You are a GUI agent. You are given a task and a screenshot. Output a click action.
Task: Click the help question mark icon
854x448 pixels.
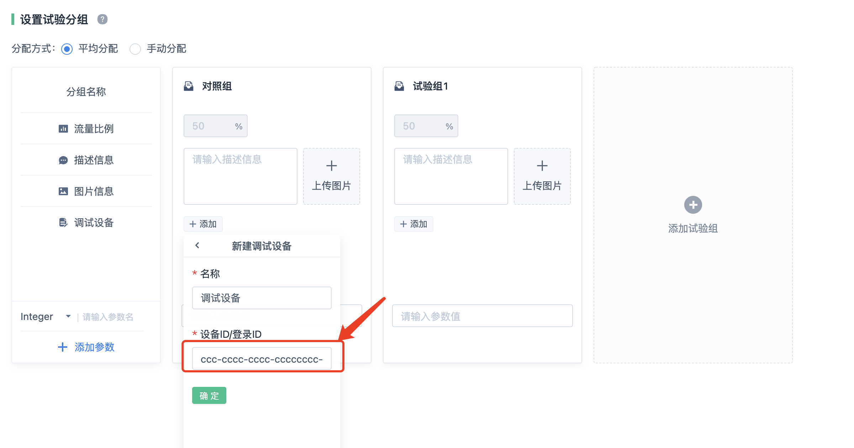pos(102,19)
